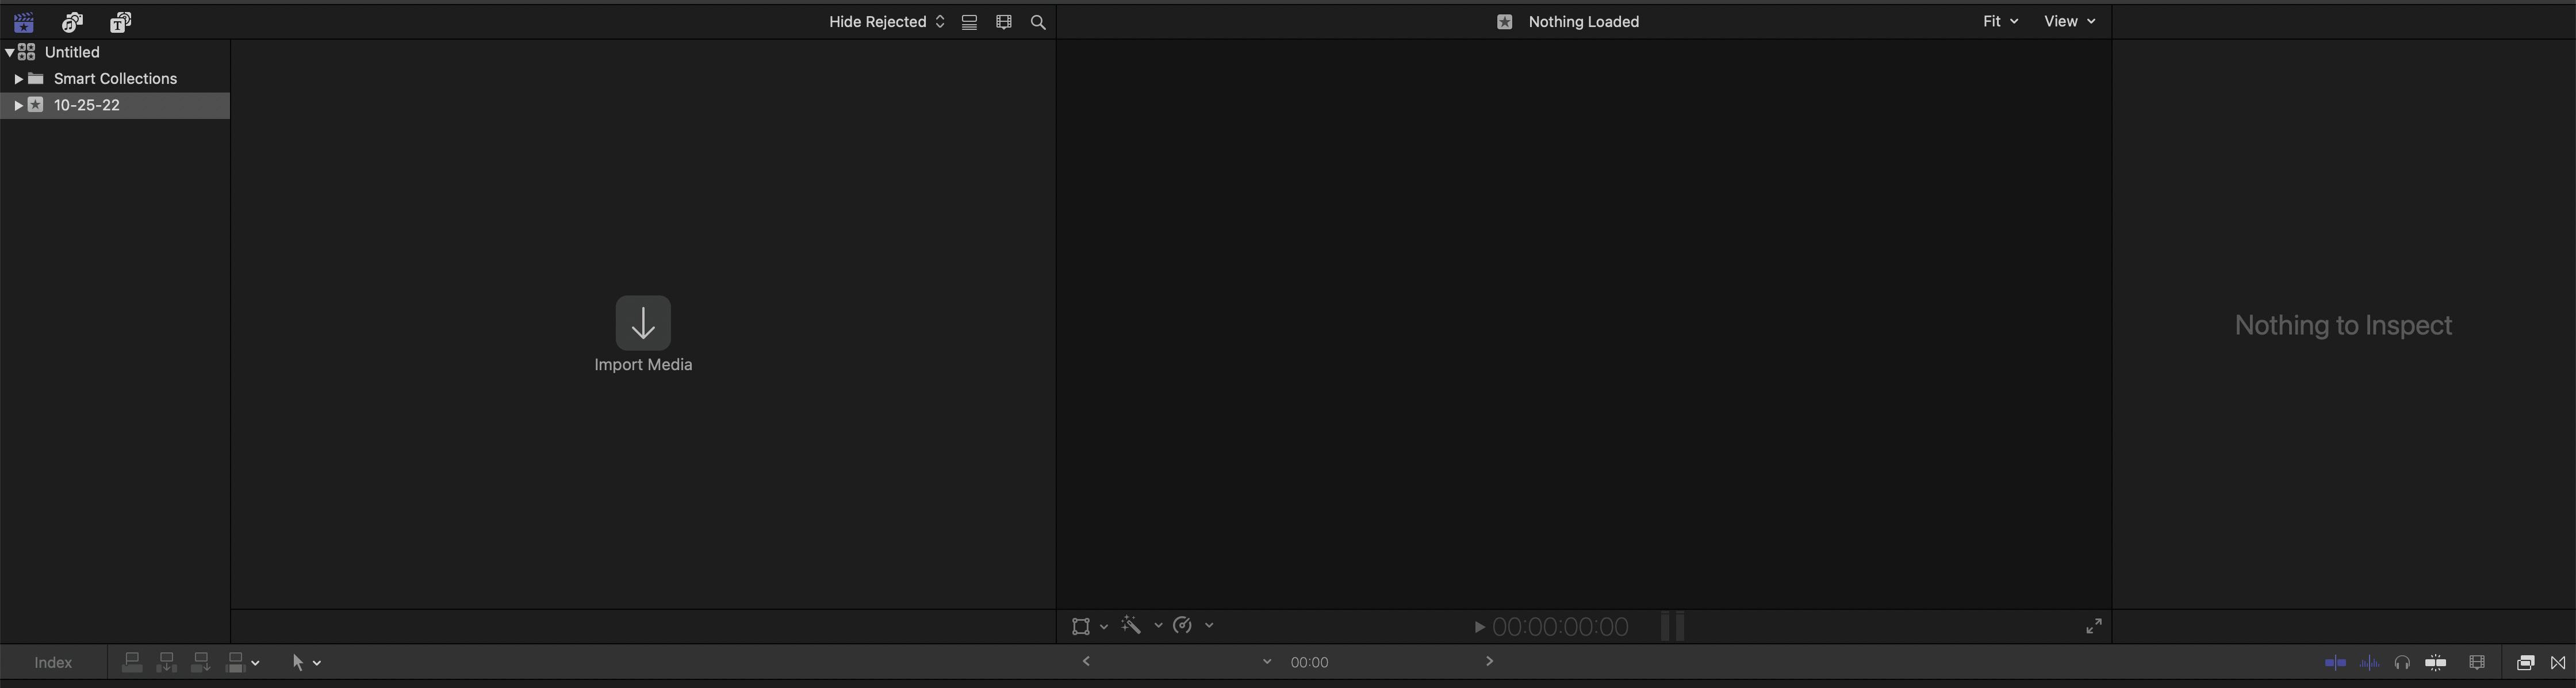
Task: Open the Titles and Generators sidebar
Action: 121,22
